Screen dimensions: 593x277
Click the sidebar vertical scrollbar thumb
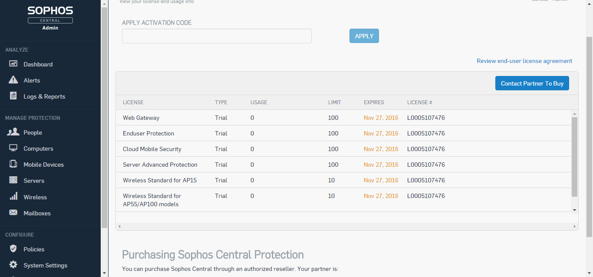[x=104, y=117]
